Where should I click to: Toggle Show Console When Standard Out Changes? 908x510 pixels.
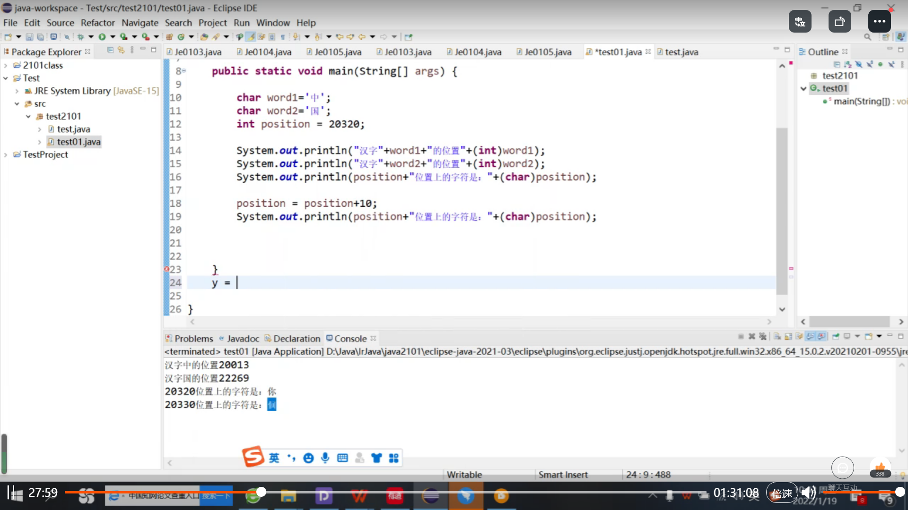tap(811, 336)
